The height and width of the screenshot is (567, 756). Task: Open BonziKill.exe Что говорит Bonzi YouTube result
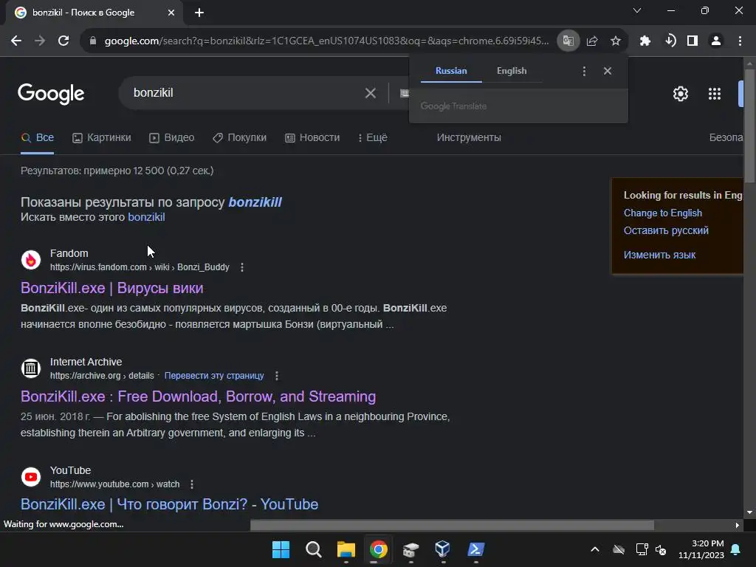(x=169, y=504)
